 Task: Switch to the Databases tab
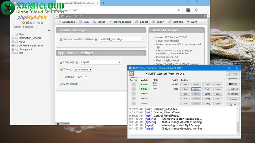[x=67, y=22]
